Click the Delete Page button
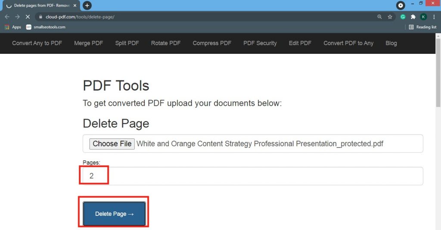441x230 pixels. pos(114,214)
